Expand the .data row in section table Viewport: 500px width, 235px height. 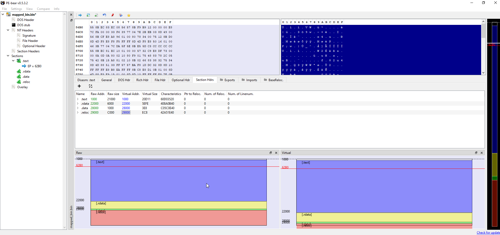78,108
